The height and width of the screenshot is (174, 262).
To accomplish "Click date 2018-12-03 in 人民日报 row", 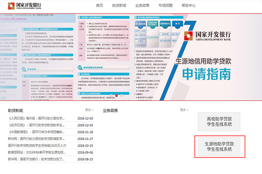I will pos(85,118).
